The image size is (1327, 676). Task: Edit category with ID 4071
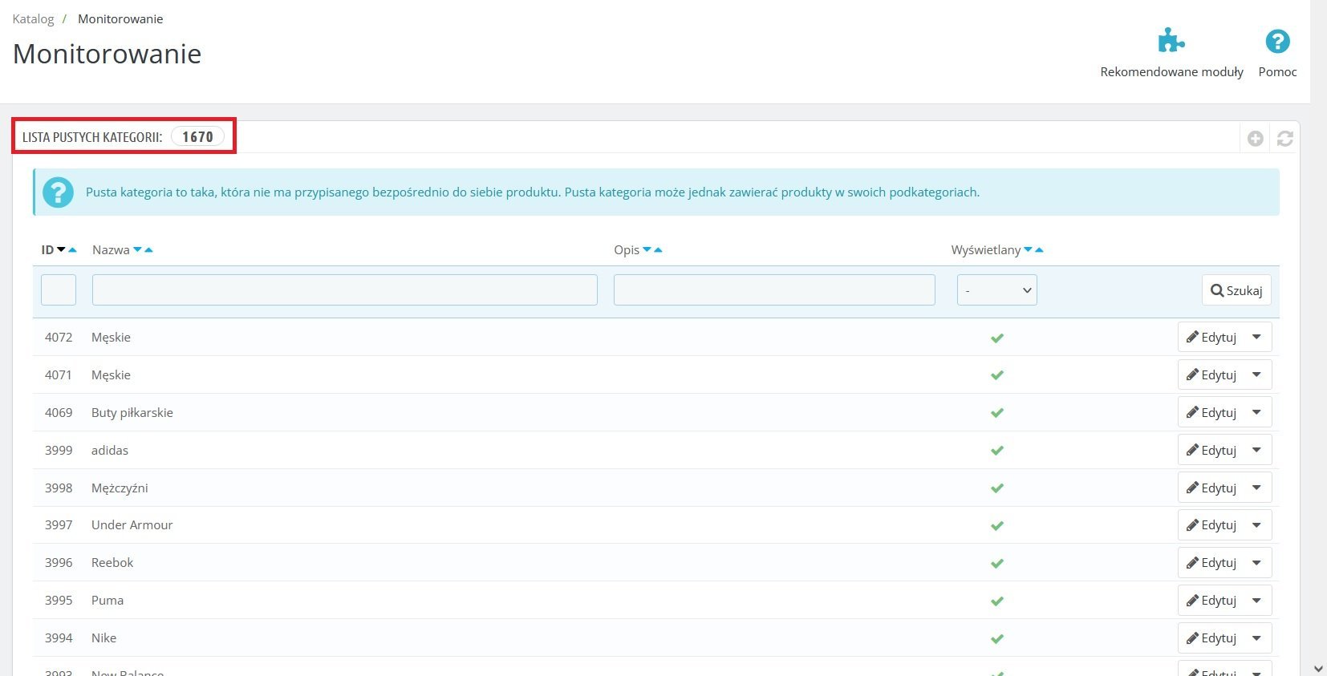coord(1211,374)
